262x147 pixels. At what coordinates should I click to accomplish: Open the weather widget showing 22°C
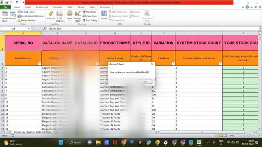point(13,143)
